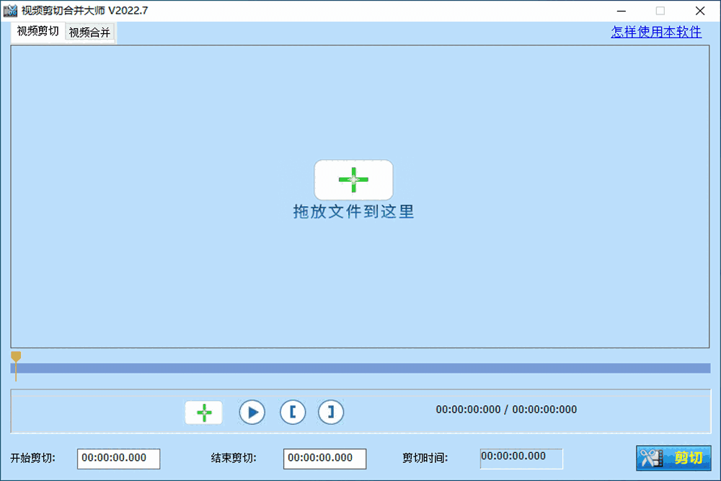Click inside the 结束剪切 time field

[324, 459]
